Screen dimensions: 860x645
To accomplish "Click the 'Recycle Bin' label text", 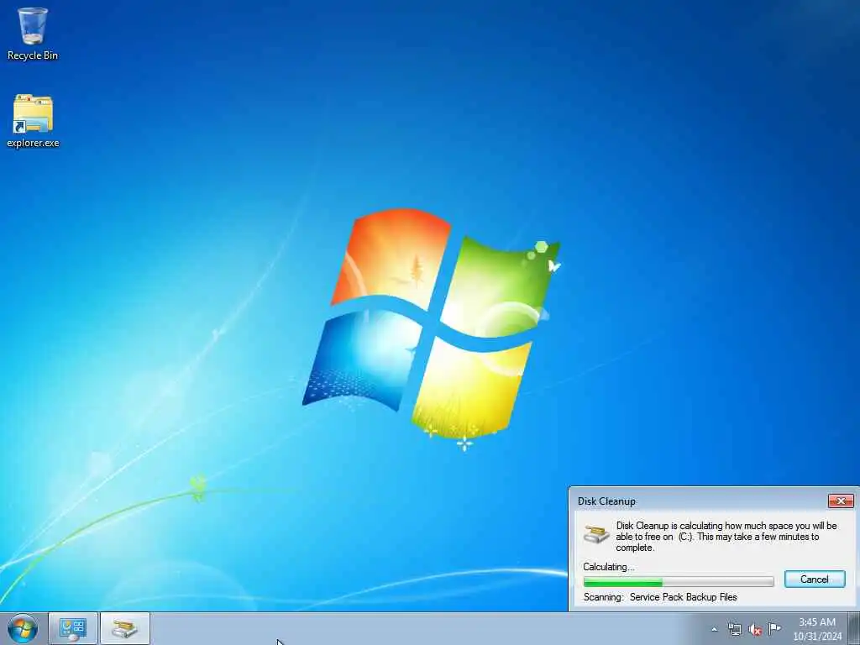I will click(33, 55).
